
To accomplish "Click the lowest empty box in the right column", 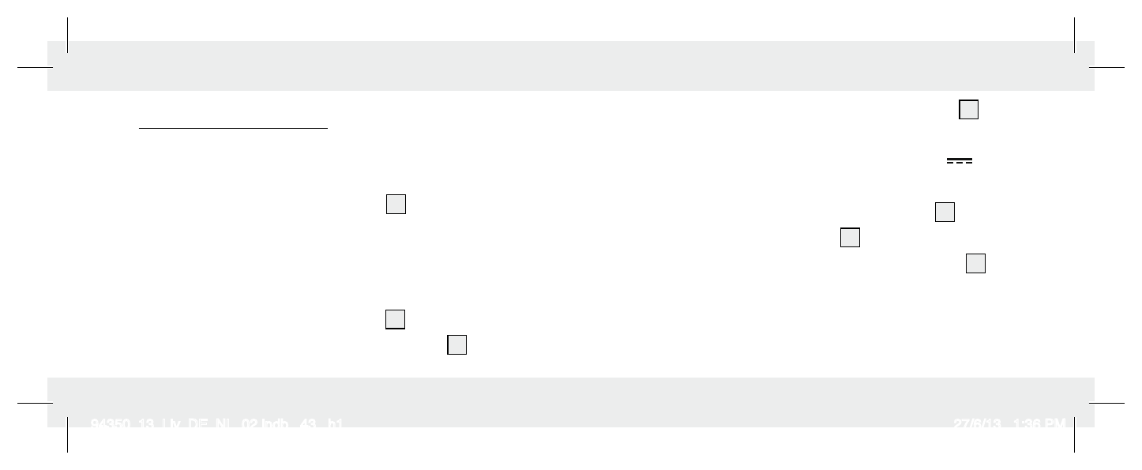I will click(x=975, y=264).
